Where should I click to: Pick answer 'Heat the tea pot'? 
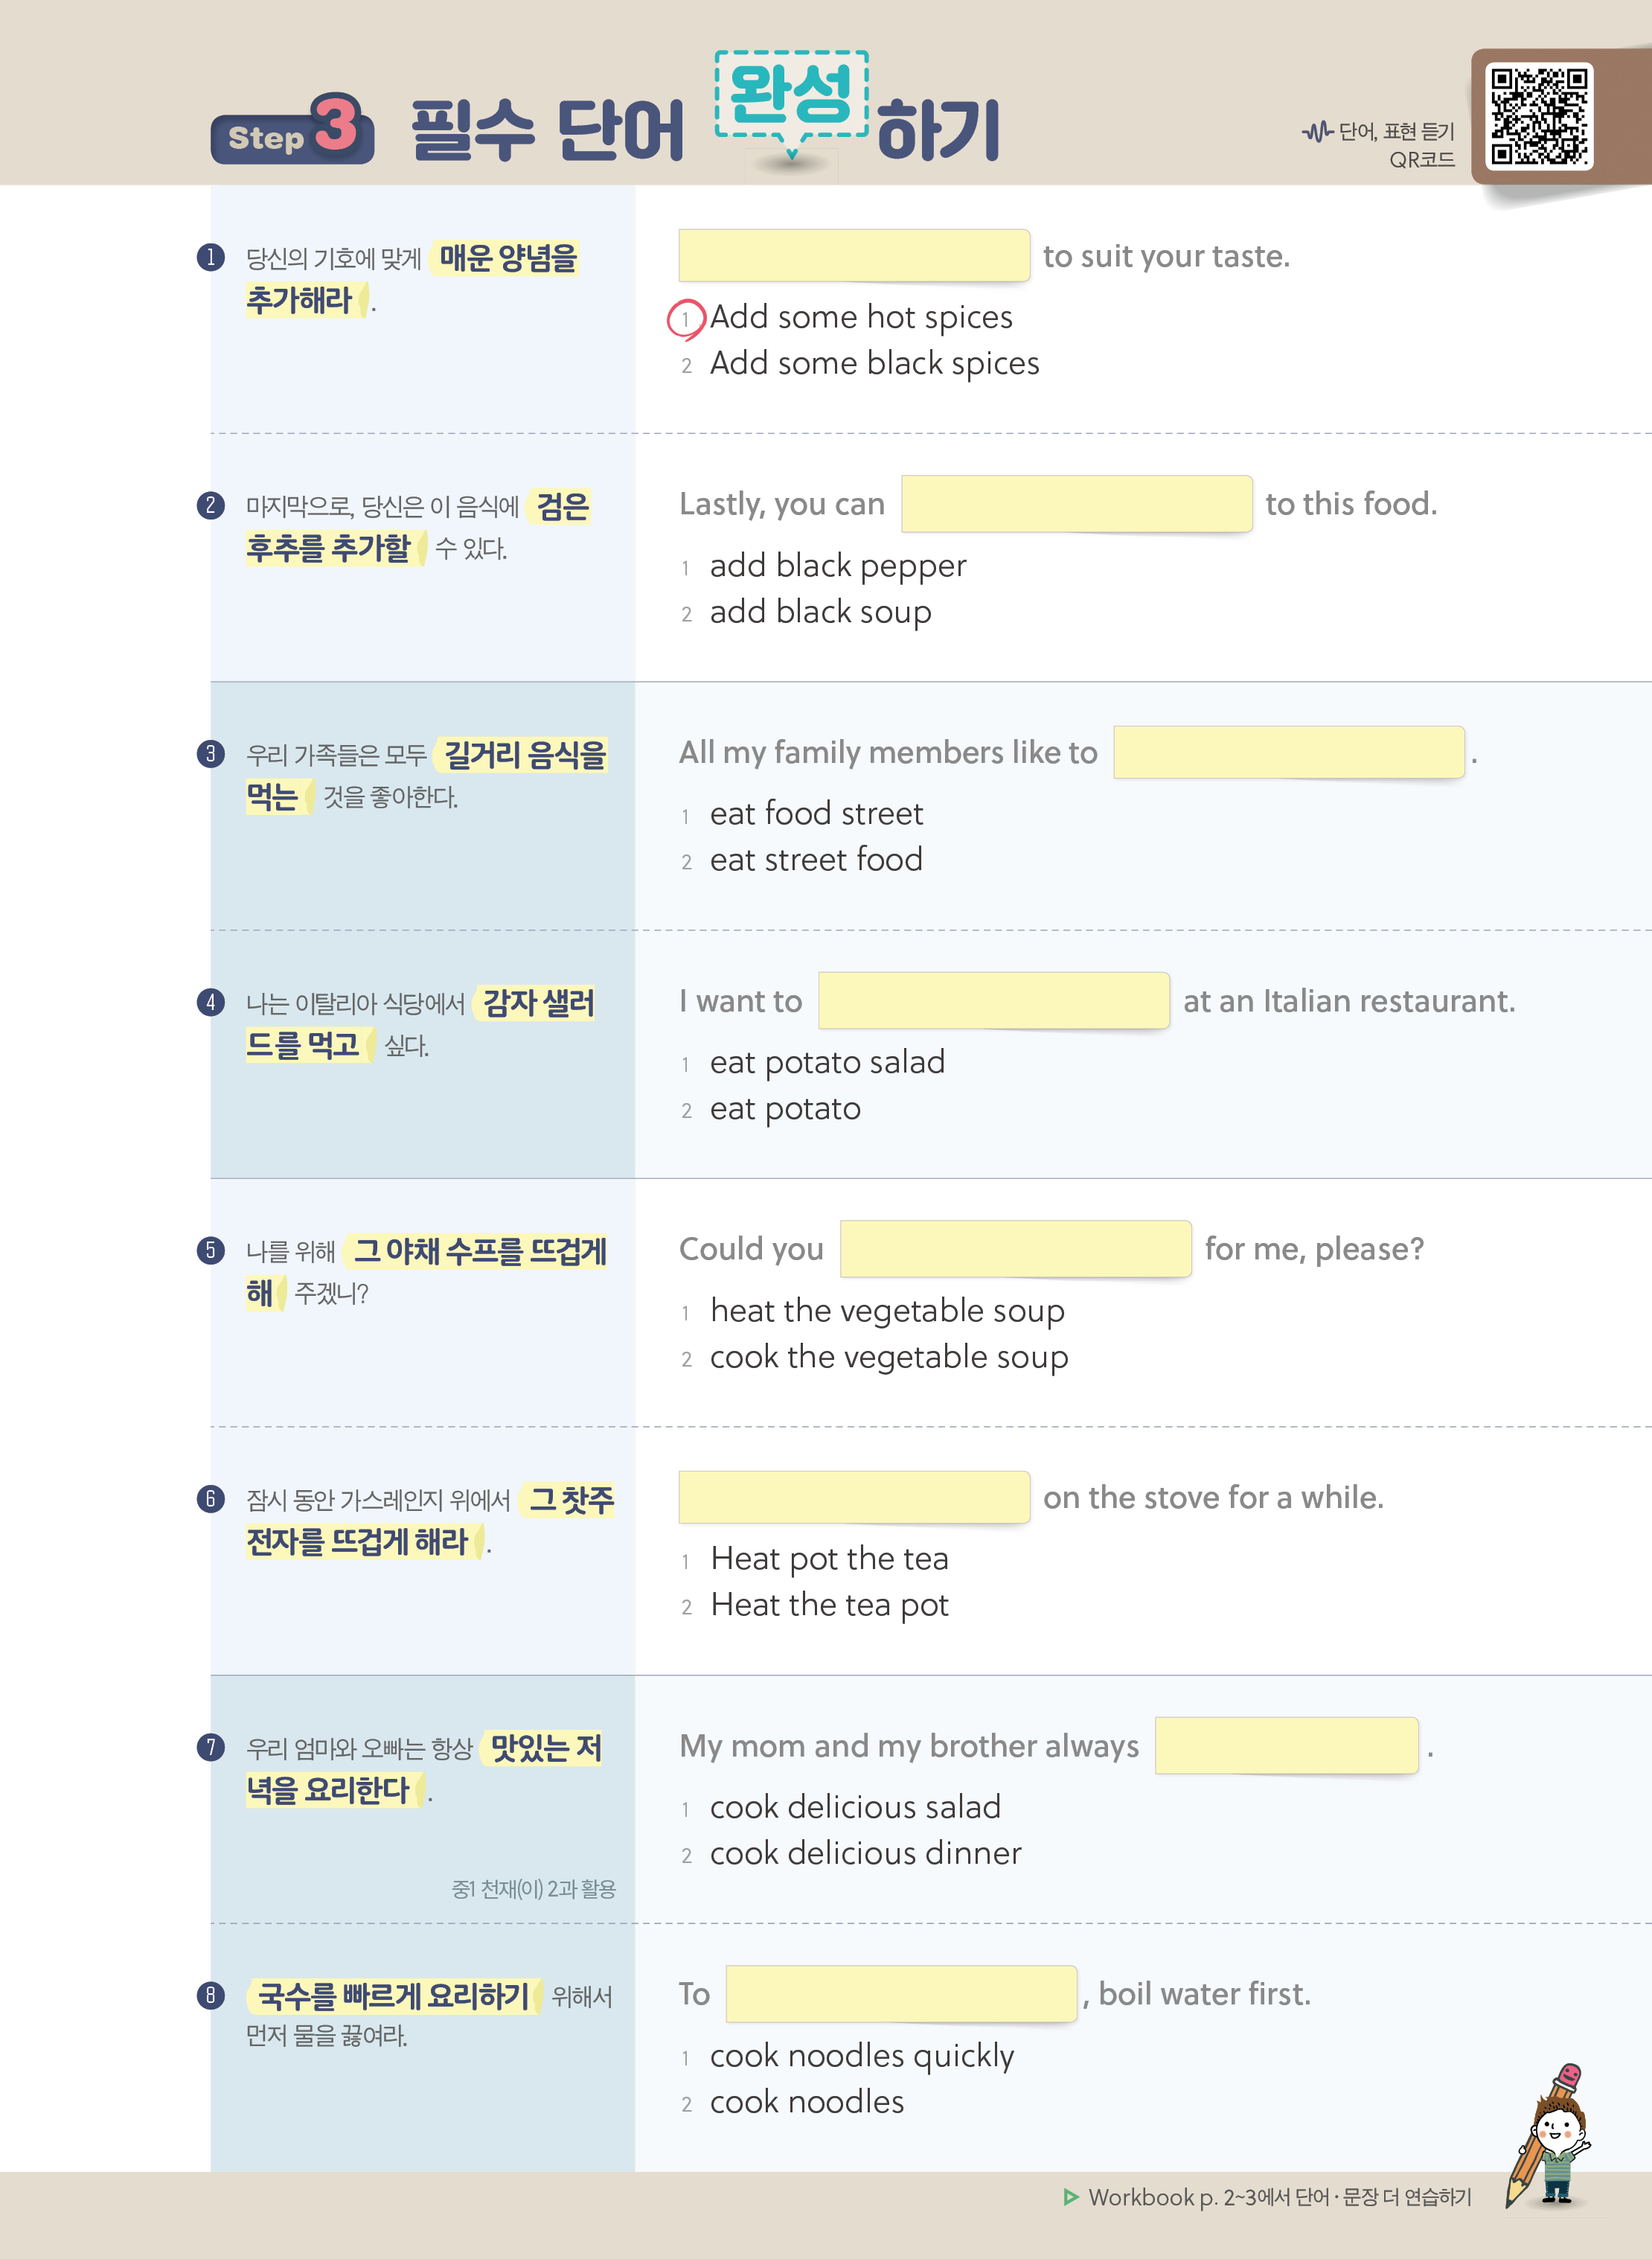[828, 1606]
